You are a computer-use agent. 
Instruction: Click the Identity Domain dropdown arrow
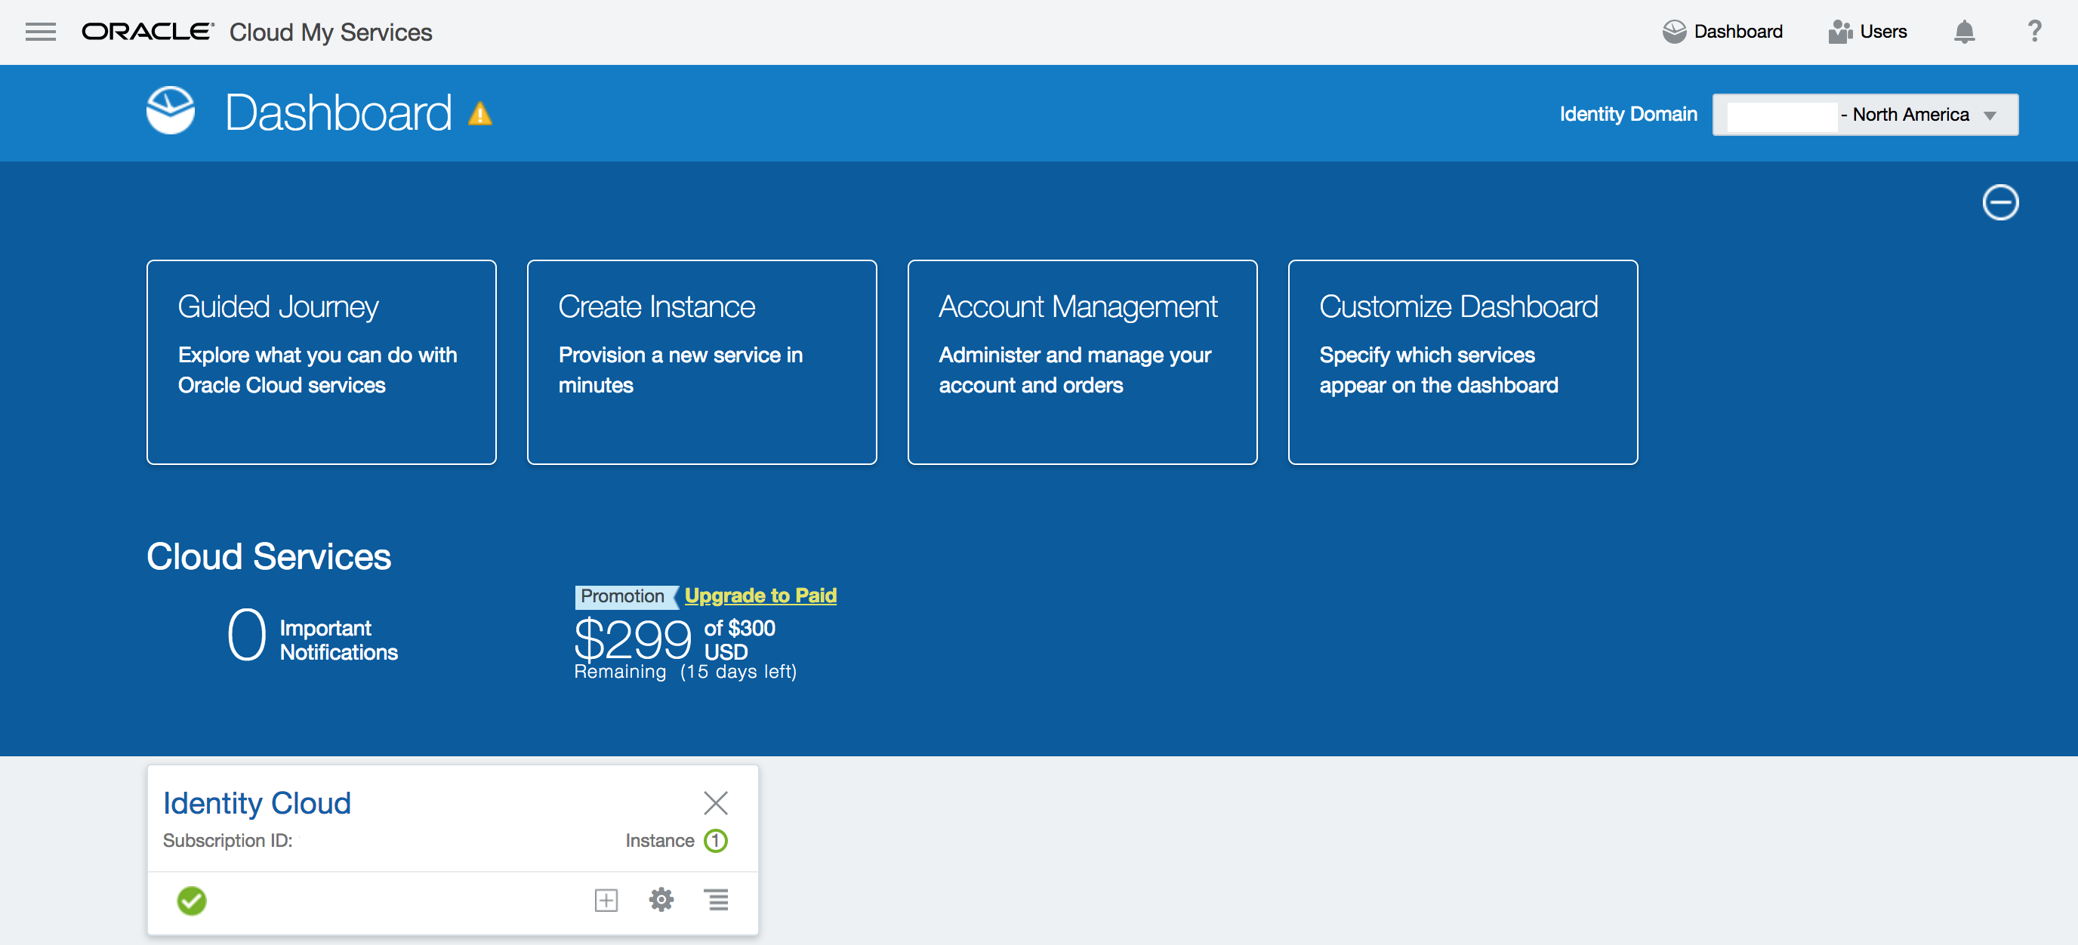tap(1989, 115)
